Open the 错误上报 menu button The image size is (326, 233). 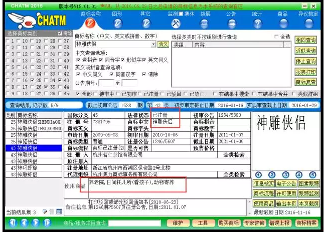(280, 223)
